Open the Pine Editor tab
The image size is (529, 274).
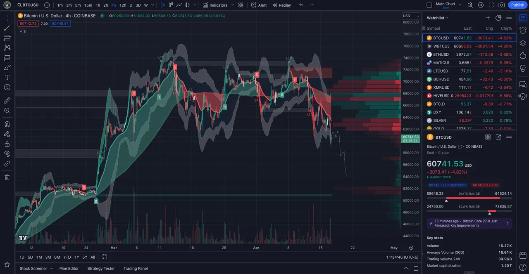tap(69, 269)
